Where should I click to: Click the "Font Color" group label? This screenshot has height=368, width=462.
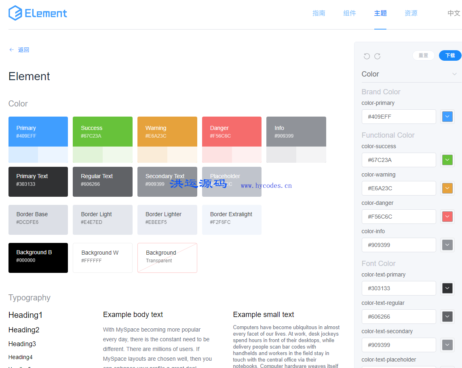click(379, 264)
